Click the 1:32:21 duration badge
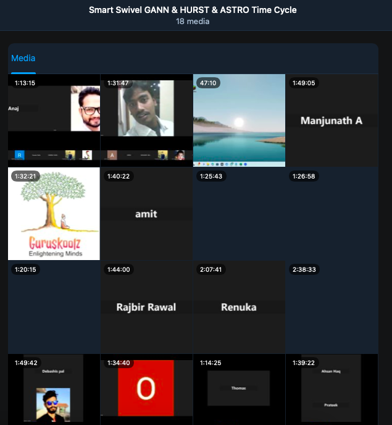The image size is (392, 425). (x=25, y=176)
